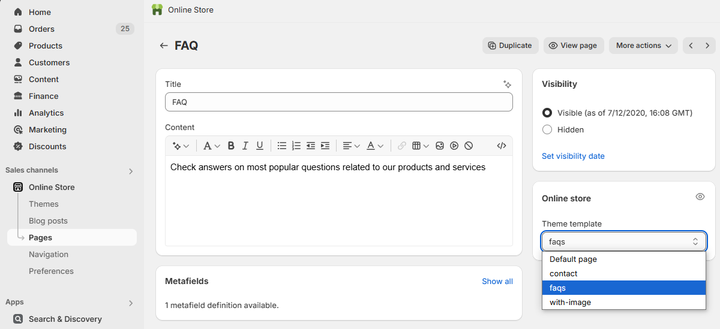Click the Discounts badge icon
The width and height of the screenshot is (720, 329).
pyautogui.click(x=18, y=146)
